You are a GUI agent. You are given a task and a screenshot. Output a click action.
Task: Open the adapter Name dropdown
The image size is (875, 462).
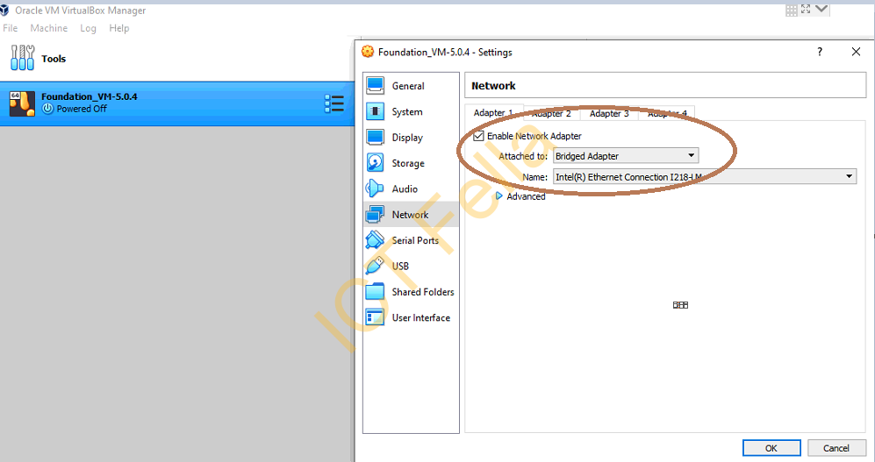tap(705, 177)
